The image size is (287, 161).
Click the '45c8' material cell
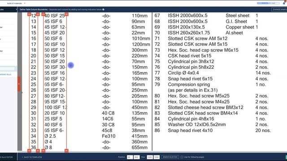(107, 130)
